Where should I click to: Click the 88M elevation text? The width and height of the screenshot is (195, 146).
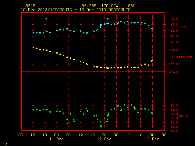point(132,6)
